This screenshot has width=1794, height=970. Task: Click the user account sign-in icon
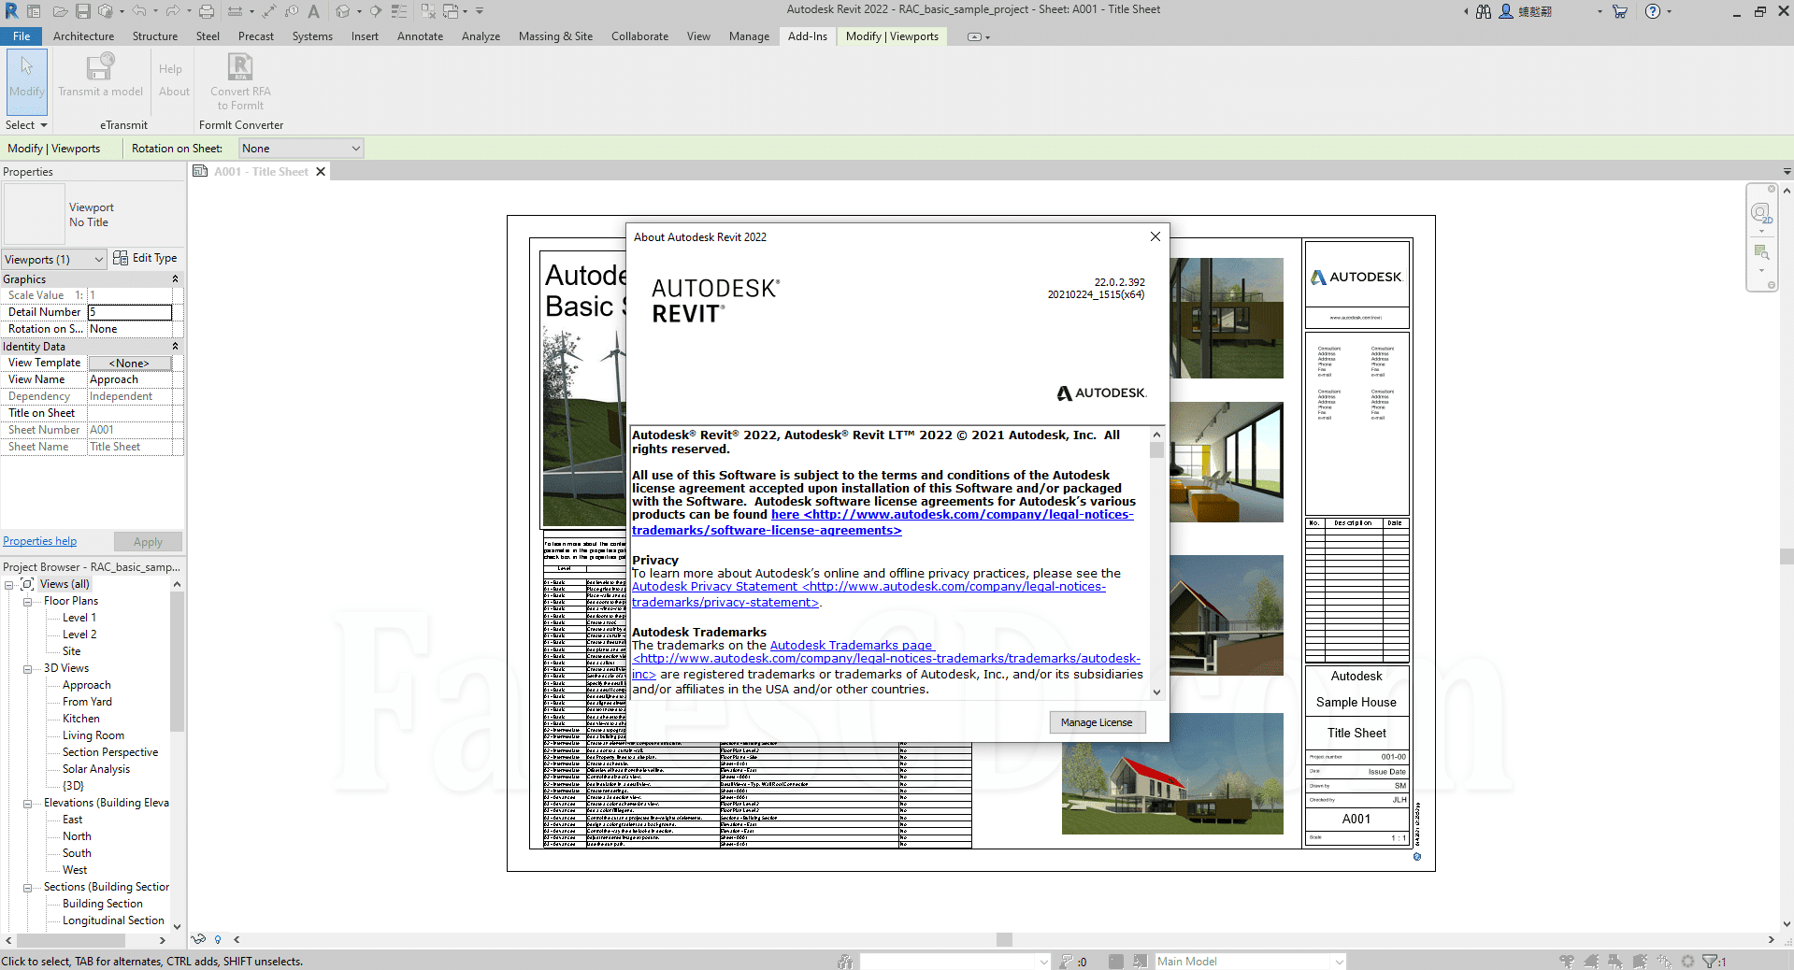pyautogui.click(x=1506, y=11)
